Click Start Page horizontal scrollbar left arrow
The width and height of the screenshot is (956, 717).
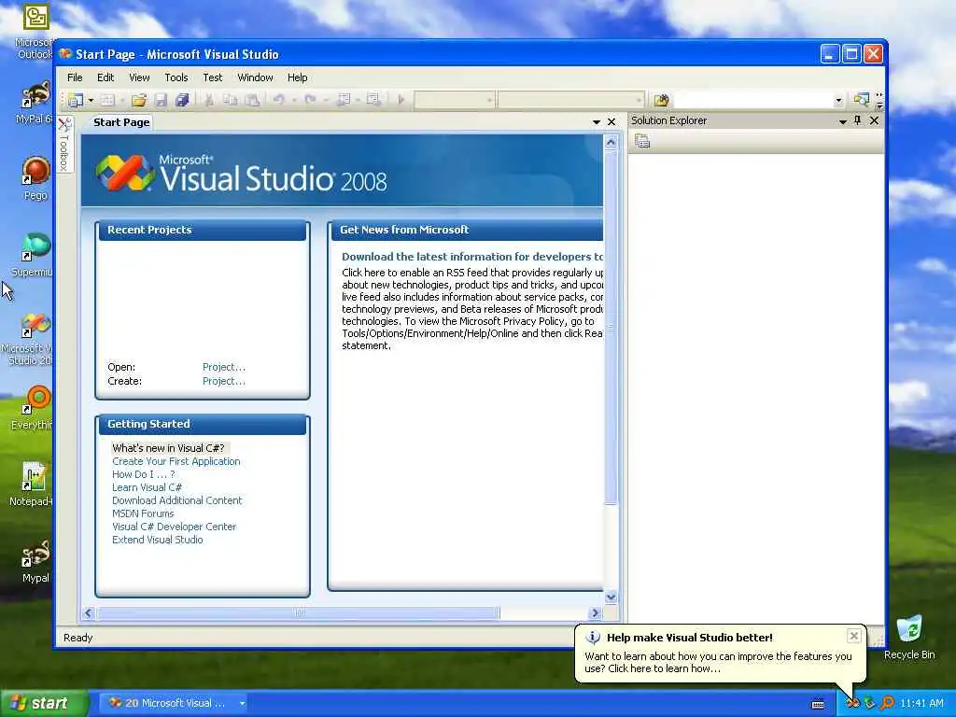89,612
